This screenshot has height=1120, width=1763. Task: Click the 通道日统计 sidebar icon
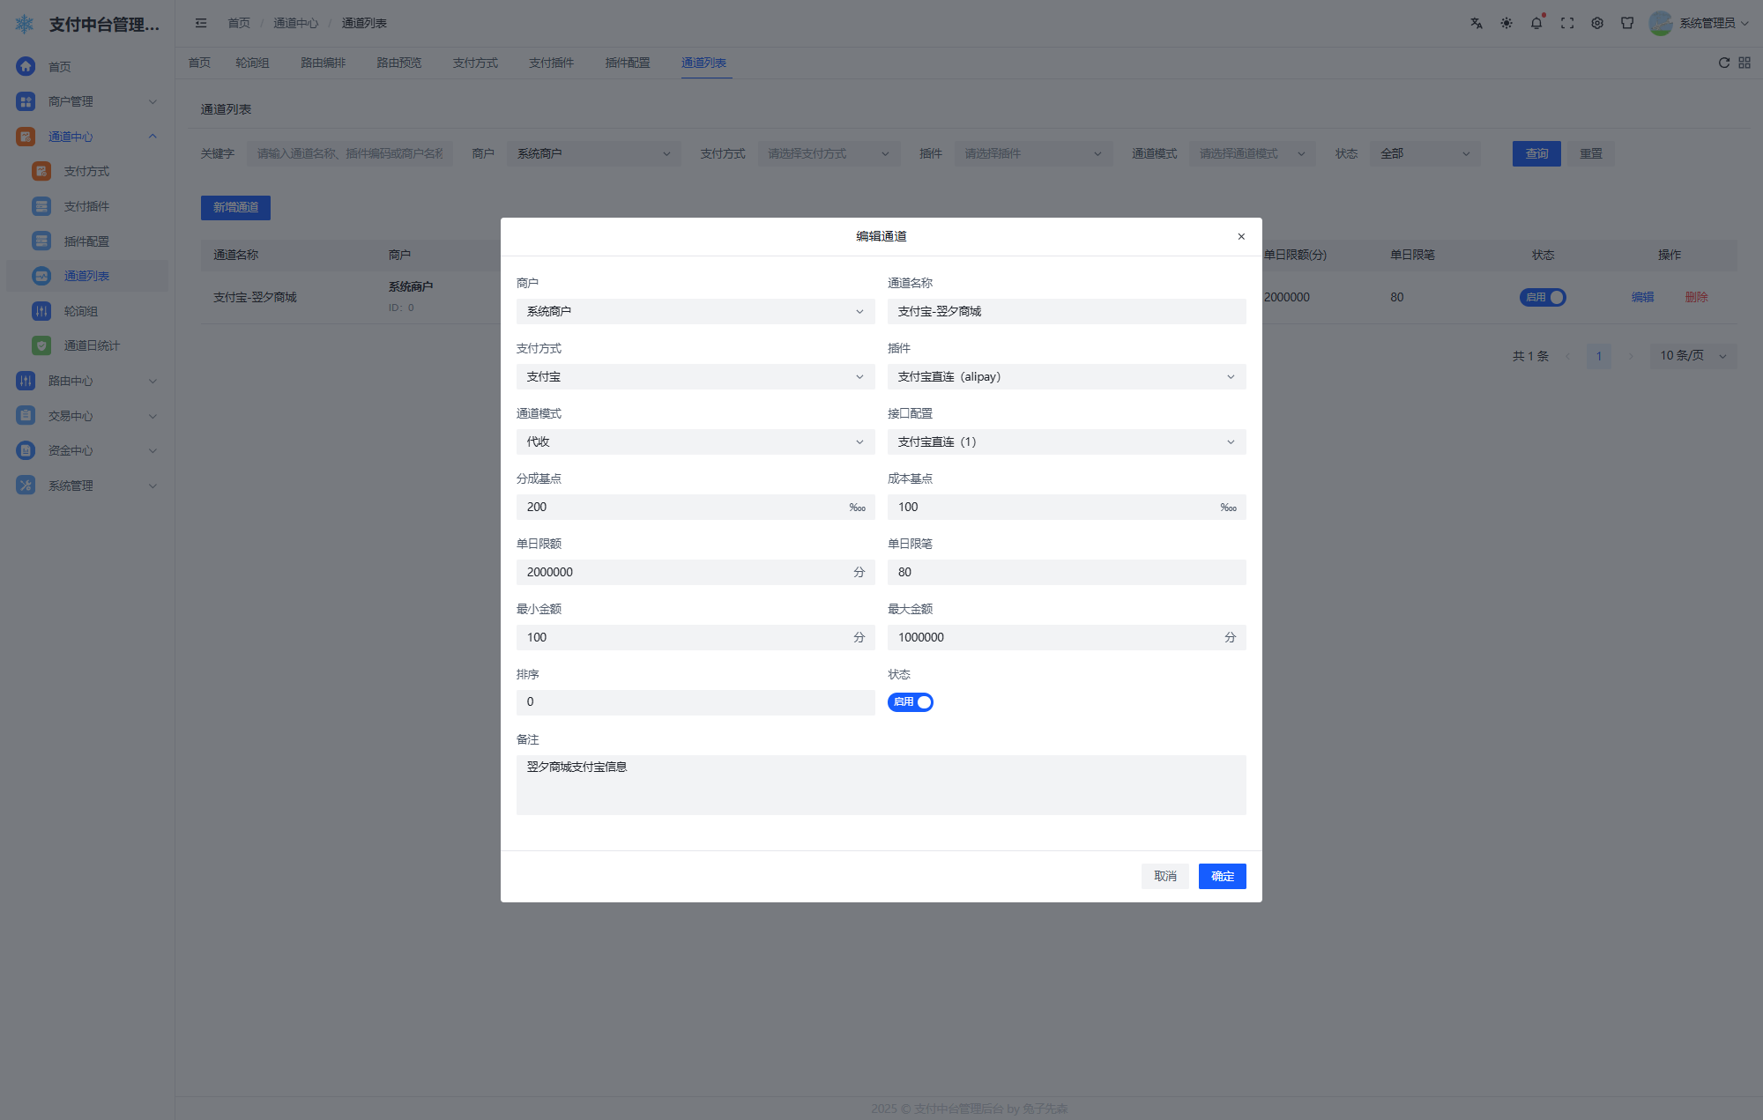[41, 345]
